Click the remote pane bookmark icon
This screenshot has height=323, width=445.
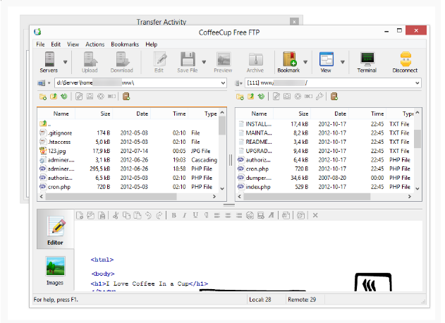tap(334, 97)
